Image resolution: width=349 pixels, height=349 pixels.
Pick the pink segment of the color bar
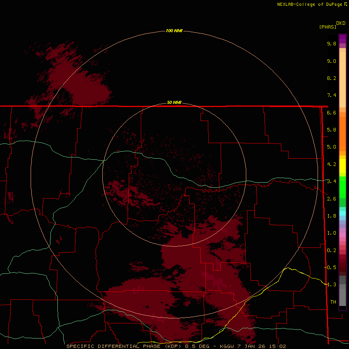pos(342,235)
